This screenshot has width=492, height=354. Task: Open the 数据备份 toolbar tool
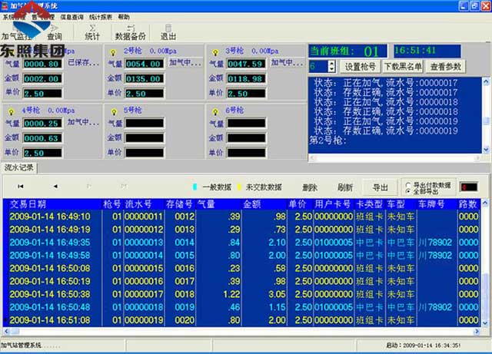click(x=131, y=32)
